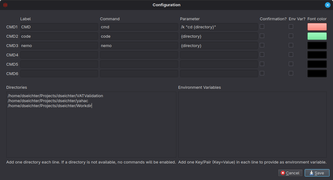This screenshot has height=180, width=333.
Task: Enable Confirmation checkbox for CMD1
Action: 262,26
